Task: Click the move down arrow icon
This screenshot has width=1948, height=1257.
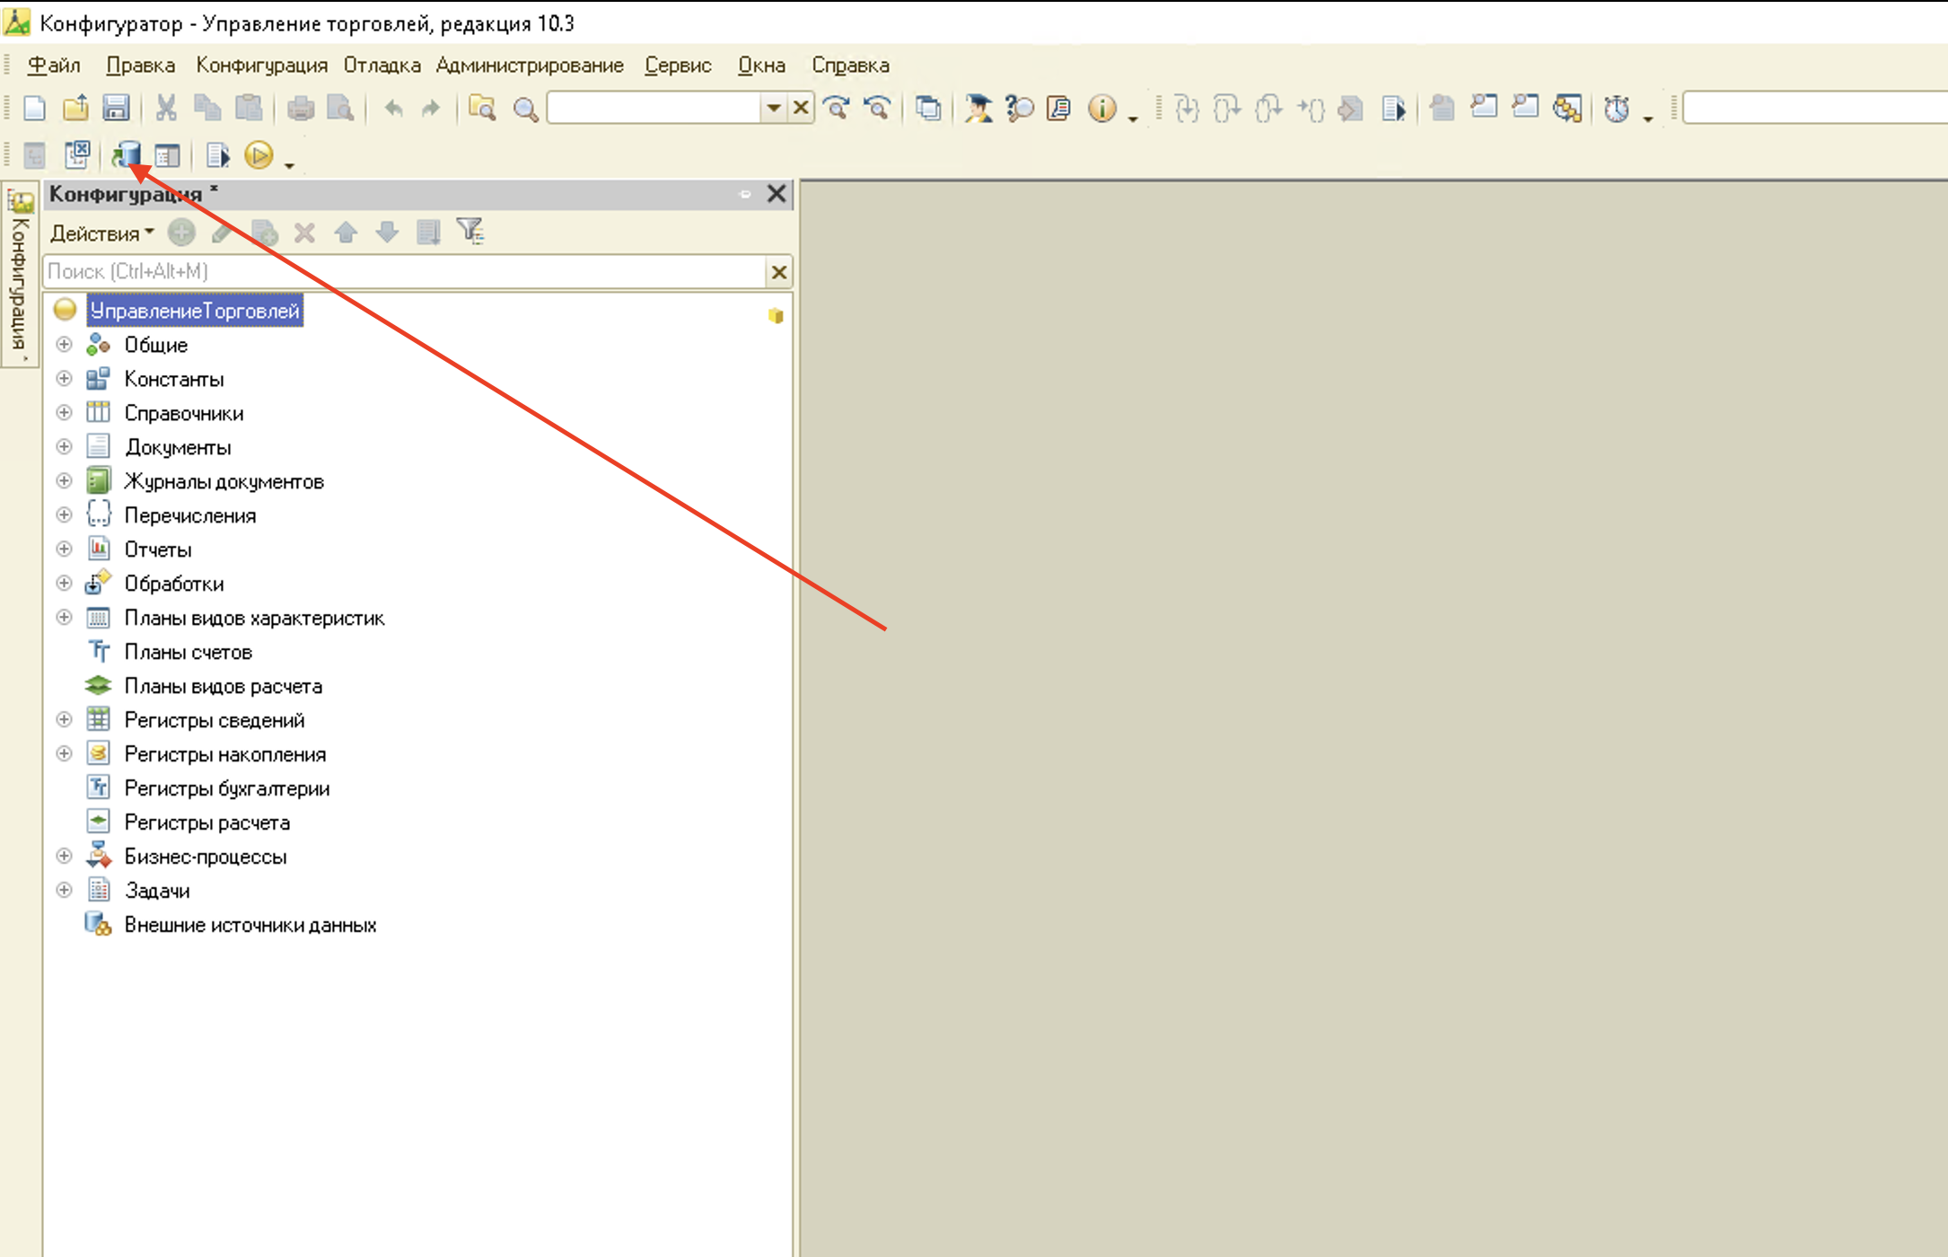Action: point(387,233)
